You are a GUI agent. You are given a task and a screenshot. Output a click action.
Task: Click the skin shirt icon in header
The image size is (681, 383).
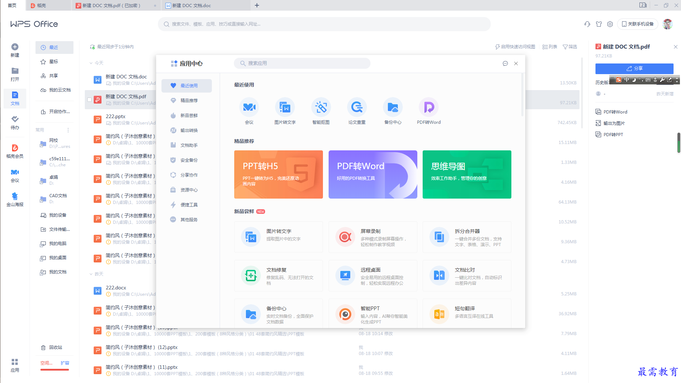pos(599,24)
